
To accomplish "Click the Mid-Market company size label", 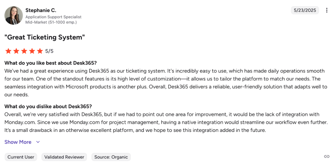I will 51,22.
